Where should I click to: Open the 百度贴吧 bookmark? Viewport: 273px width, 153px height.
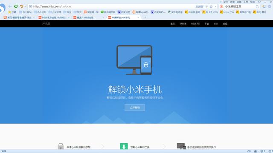click(158, 12)
